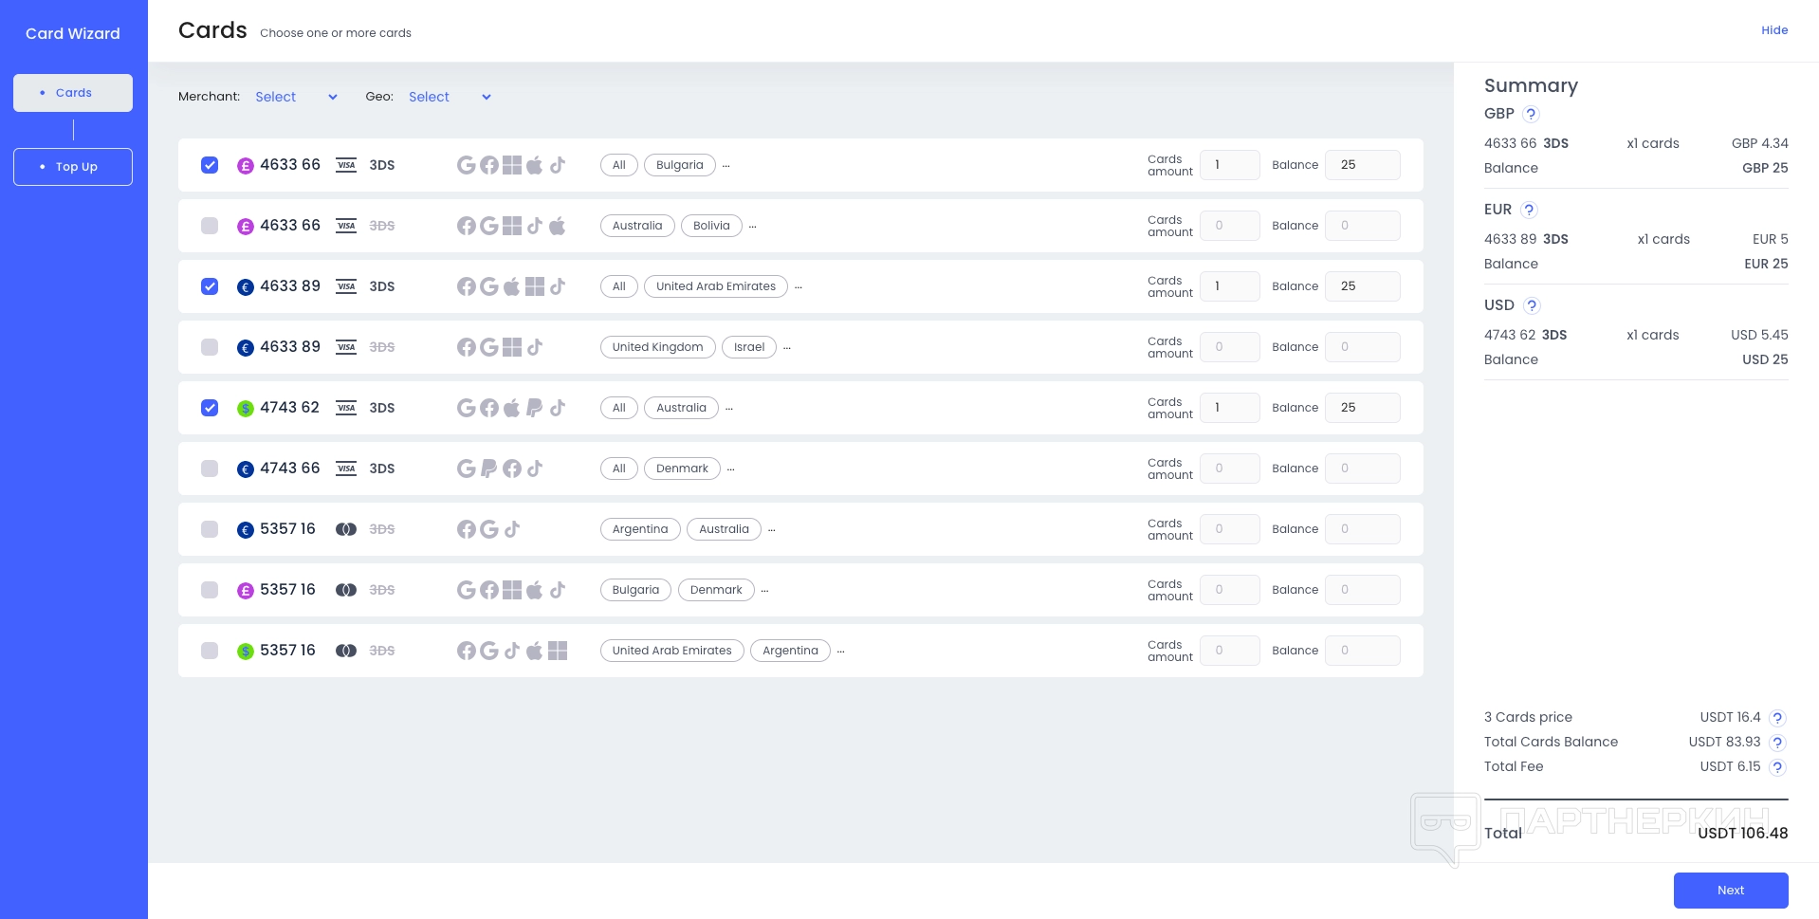Open the USD help question mark in Summary

click(1532, 305)
